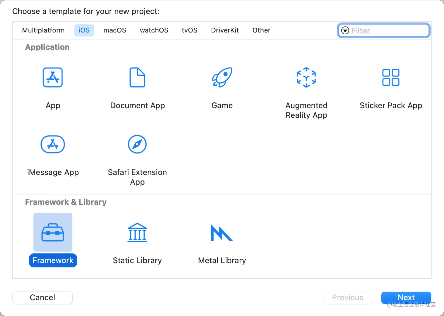
Task: Click the 'Game' template label
Action: [x=222, y=105]
